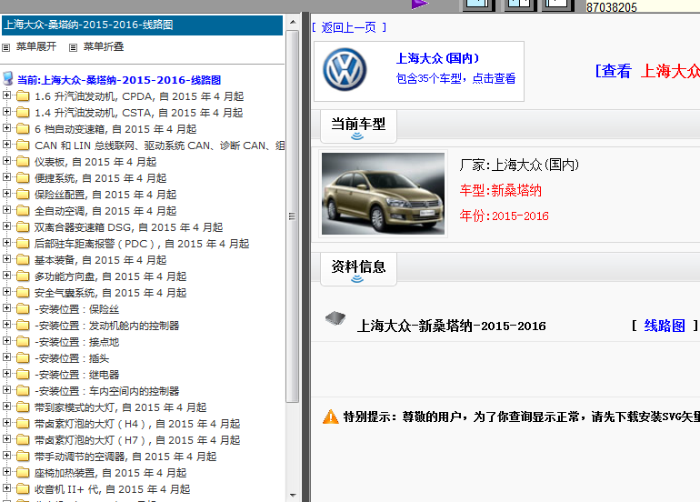Expand the -安装位置：发动机舱内的控制器 node
The height and width of the screenshot is (502, 700).
[x=6, y=325]
